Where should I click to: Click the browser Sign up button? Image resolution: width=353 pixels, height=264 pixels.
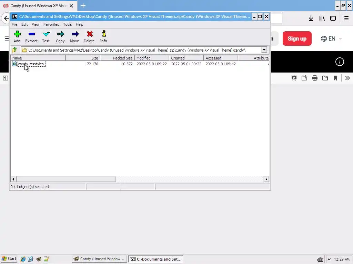pyautogui.click(x=297, y=38)
